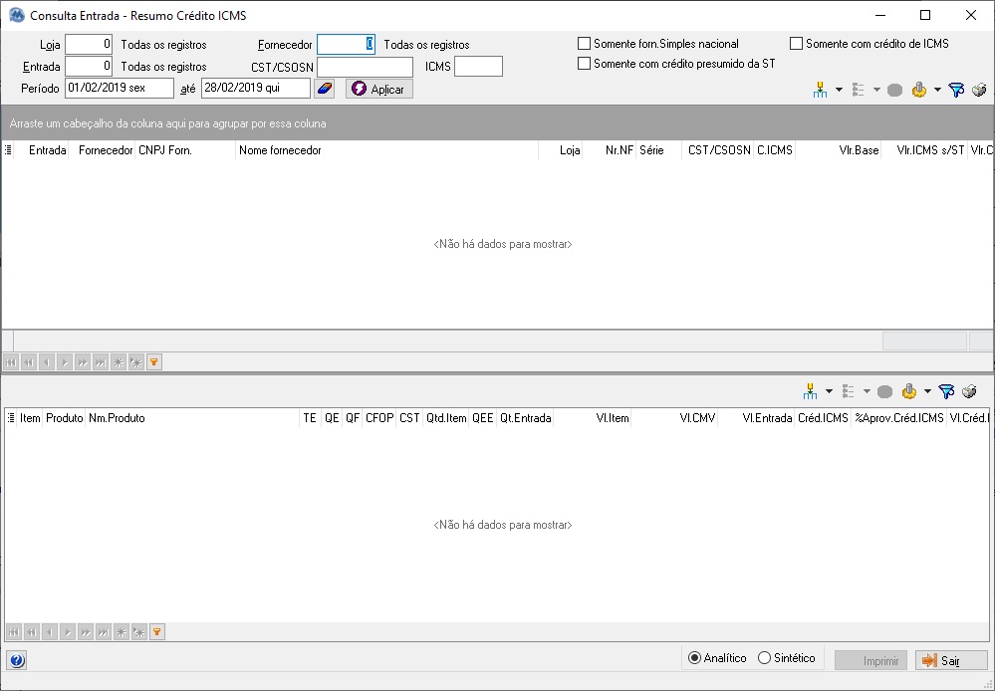Click the Loja input field
This screenshot has height=691, width=995.
pos(89,45)
